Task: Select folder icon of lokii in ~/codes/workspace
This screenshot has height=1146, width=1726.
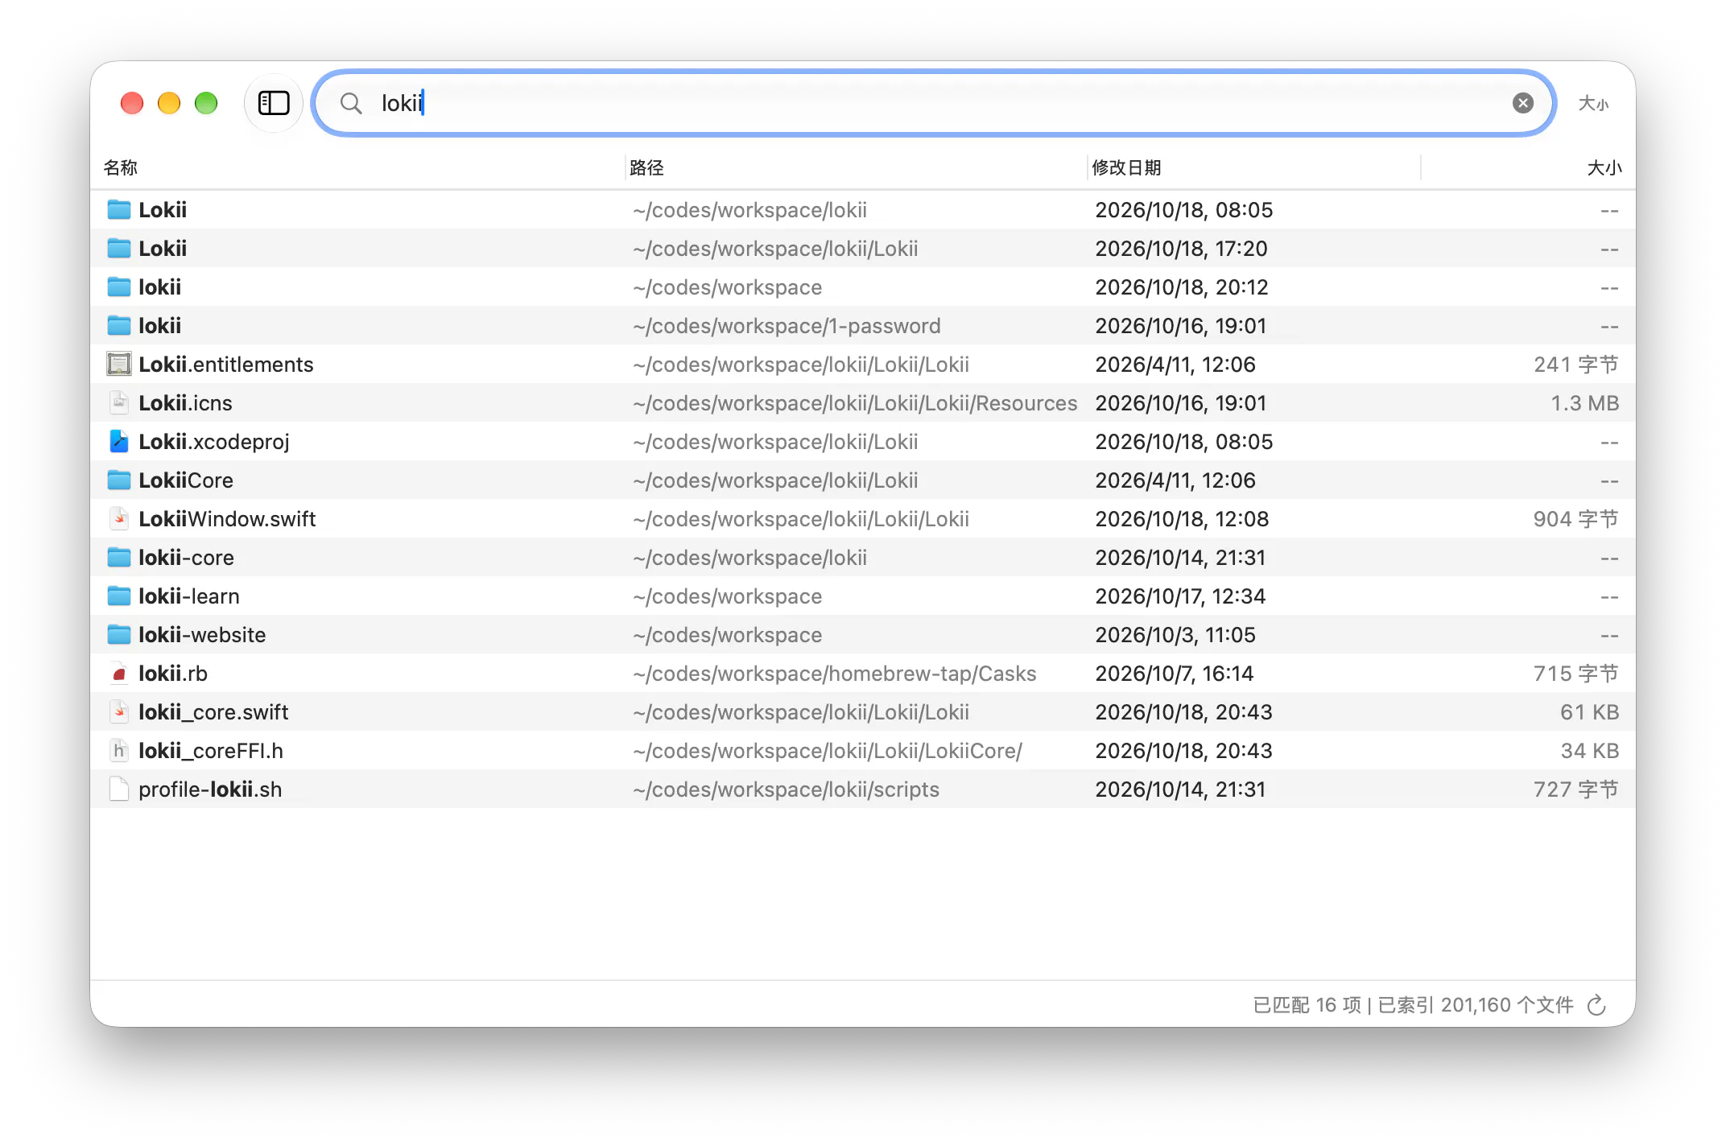Action: pyautogui.click(x=119, y=287)
